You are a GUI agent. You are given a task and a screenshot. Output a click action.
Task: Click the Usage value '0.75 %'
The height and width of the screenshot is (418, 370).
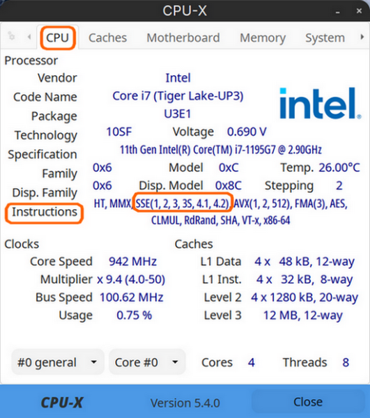(134, 316)
